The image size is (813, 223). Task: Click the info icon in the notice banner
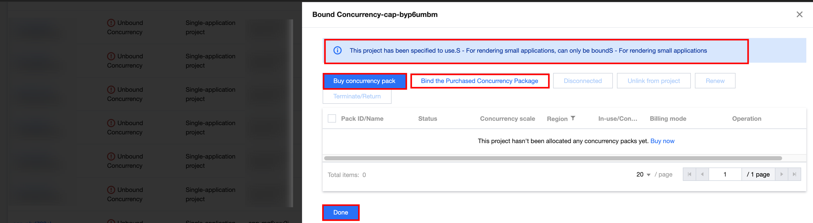pos(337,50)
